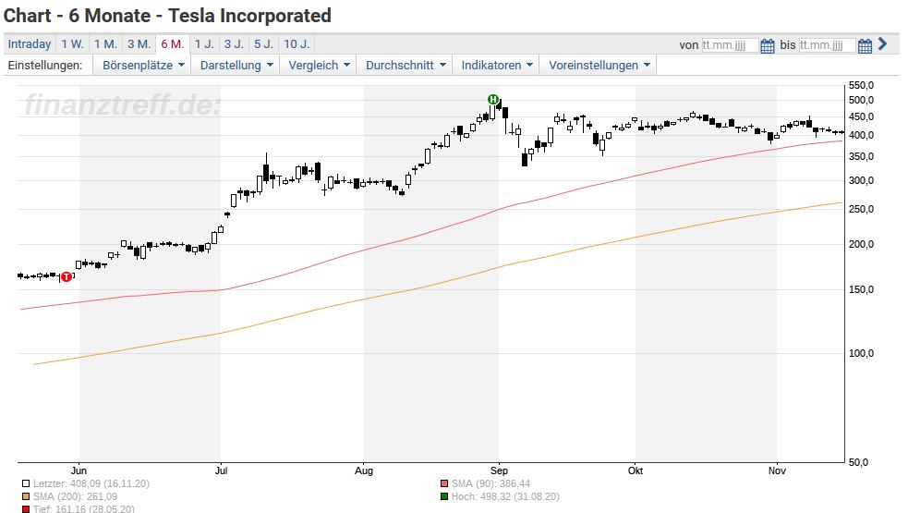This screenshot has height=513, width=908.
Task: Select the 3 J. time range tab
Action: pos(234,44)
